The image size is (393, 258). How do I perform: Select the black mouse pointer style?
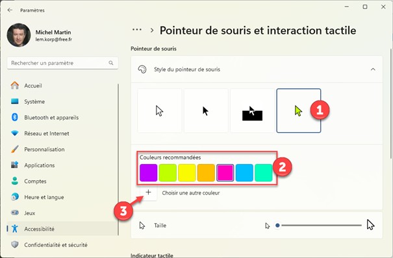tap(206, 110)
